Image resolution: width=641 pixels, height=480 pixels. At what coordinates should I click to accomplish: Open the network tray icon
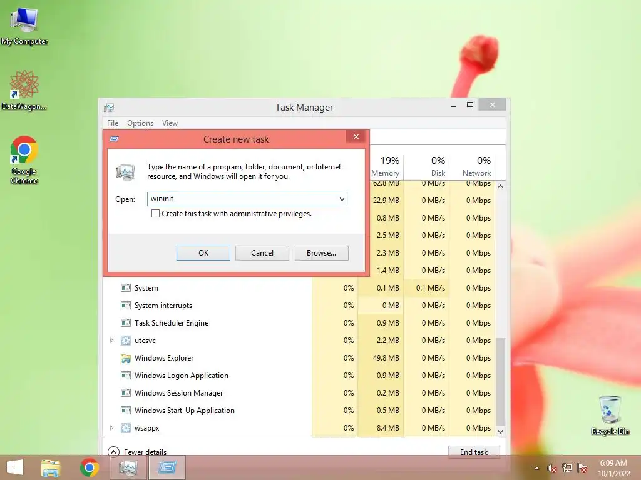click(567, 468)
